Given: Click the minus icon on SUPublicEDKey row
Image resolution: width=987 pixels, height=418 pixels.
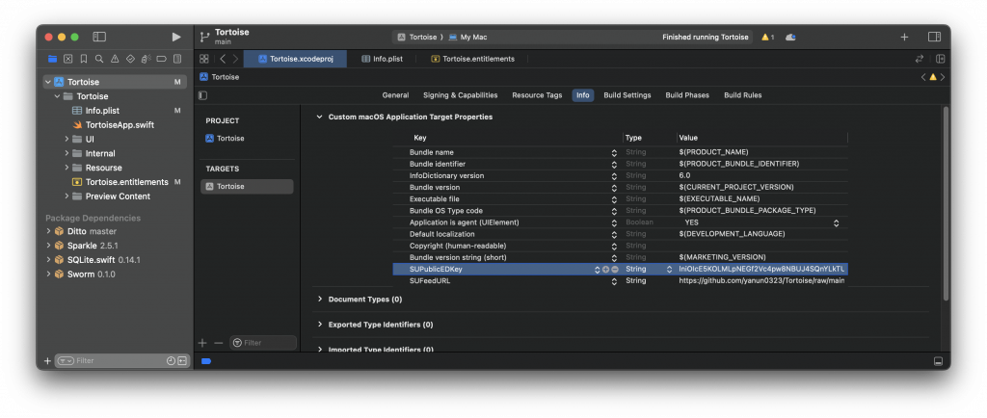Looking at the screenshot, I should click(x=615, y=269).
